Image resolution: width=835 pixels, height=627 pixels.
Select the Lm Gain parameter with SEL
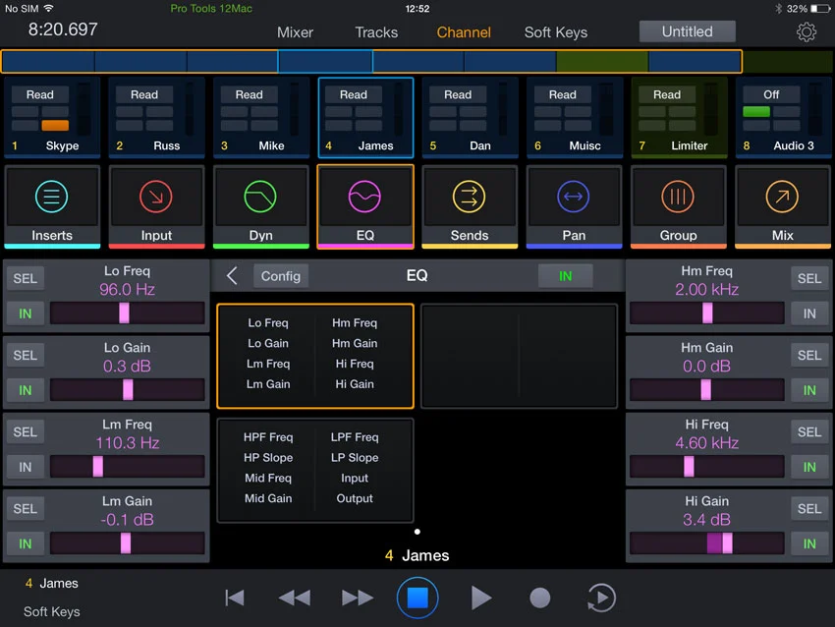click(25, 509)
